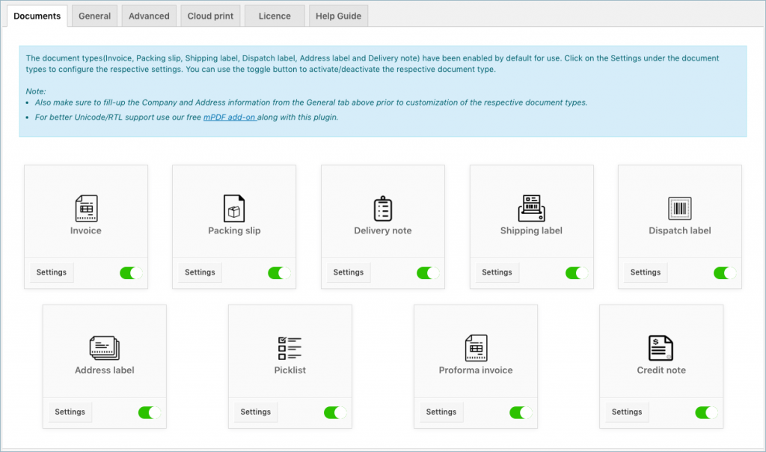766x452 pixels.
Task: Click the Address label cards icon
Action: pos(105,348)
